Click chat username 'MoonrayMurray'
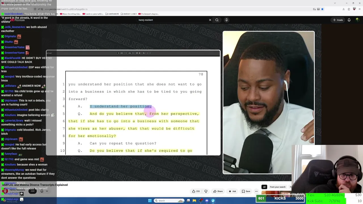Image resolution: width=363 pixels, height=204 pixels. [14, 170]
